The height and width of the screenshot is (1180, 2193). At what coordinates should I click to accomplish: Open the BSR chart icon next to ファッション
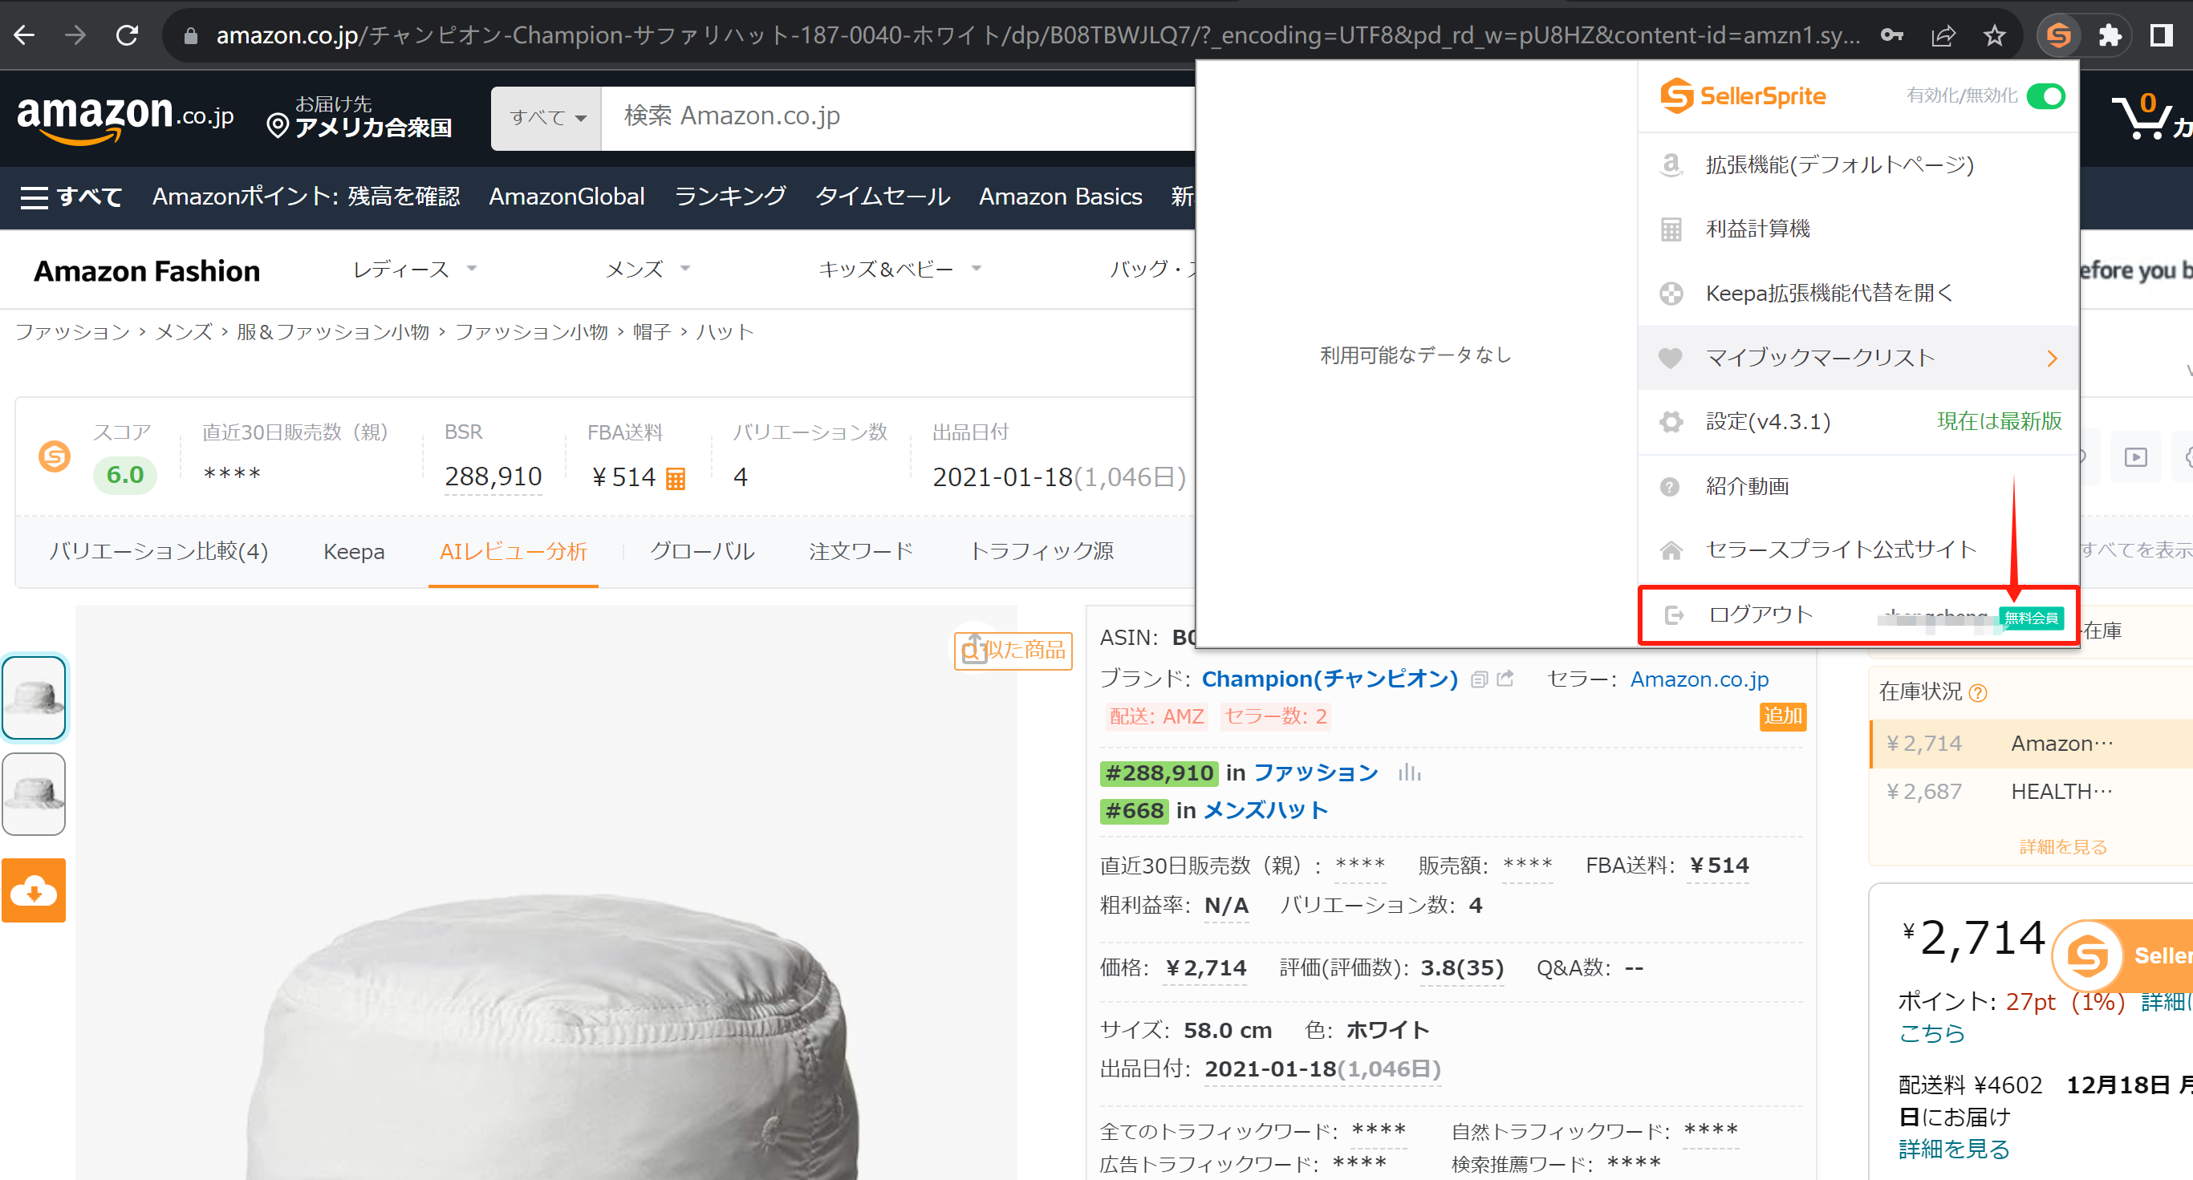(x=1409, y=772)
